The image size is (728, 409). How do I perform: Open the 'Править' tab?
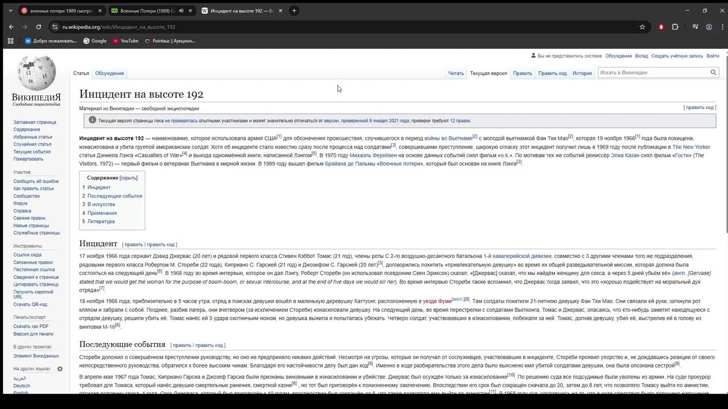coord(522,73)
